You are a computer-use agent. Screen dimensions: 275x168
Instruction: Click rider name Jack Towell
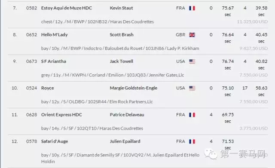pyautogui.click(x=121, y=61)
